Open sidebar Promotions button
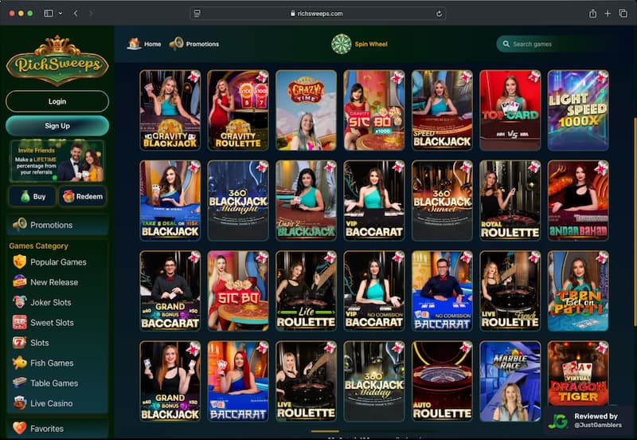637x440 pixels. pos(57,225)
